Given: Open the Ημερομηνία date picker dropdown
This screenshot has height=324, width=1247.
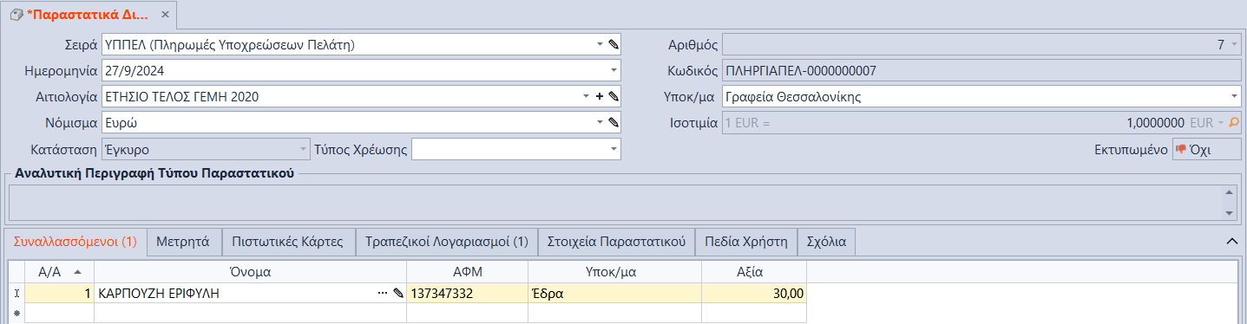Looking at the screenshot, I should [613, 70].
